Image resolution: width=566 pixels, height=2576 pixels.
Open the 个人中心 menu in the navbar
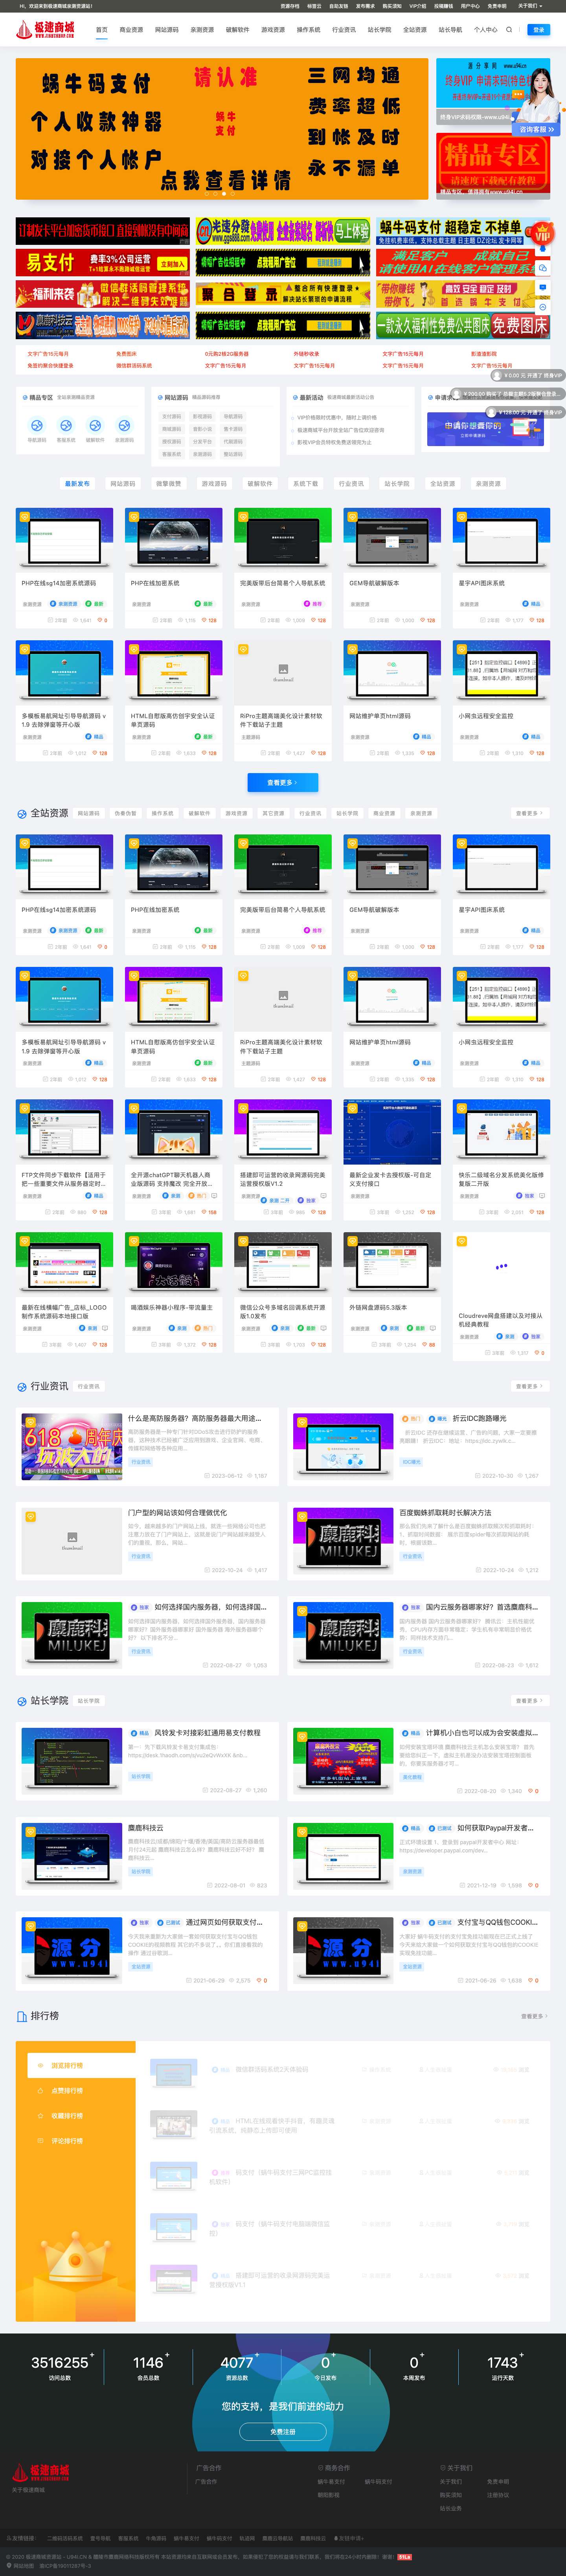pyautogui.click(x=485, y=30)
